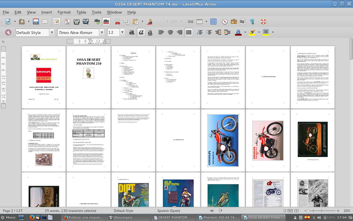Click the Paste clipboard icon
Screen dimensions: 353x221
(135, 22)
